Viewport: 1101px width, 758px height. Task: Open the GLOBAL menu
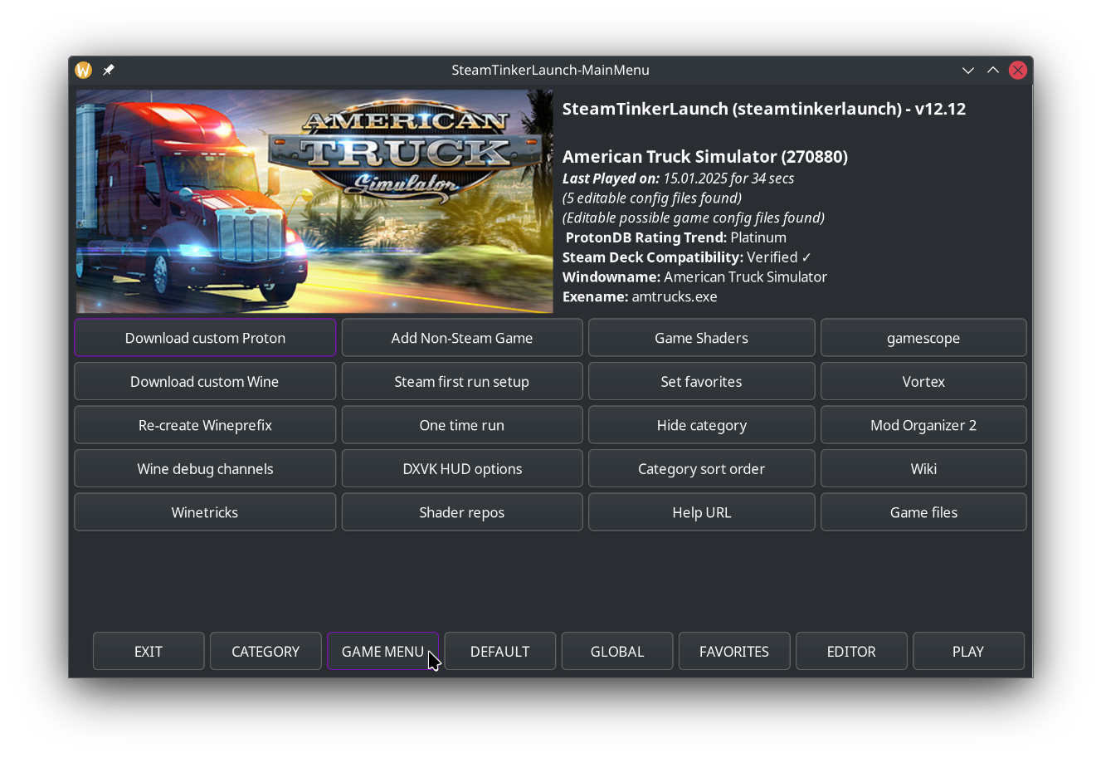click(x=617, y=651)
